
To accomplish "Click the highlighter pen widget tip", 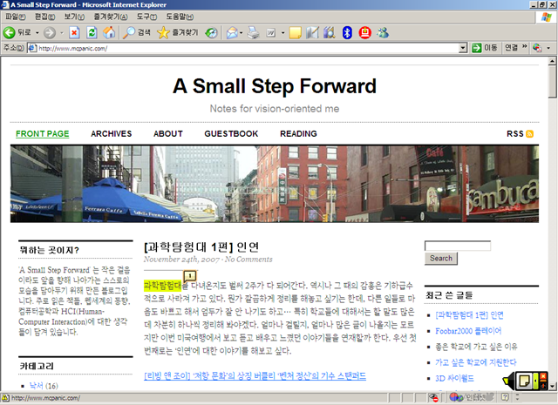I will pos(506,381).
